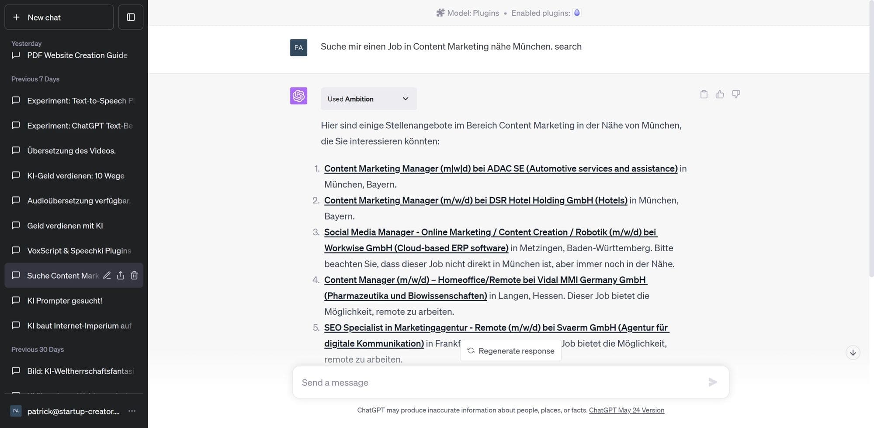Image resolution: width=874 pixels, height=428 pixels.
Task: Expand the Used Ambition dropdown
Action: point(368,99)
